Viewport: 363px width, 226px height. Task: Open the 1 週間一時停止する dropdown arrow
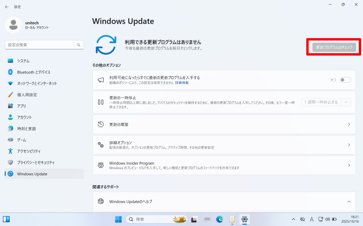[x=347, y=102]
